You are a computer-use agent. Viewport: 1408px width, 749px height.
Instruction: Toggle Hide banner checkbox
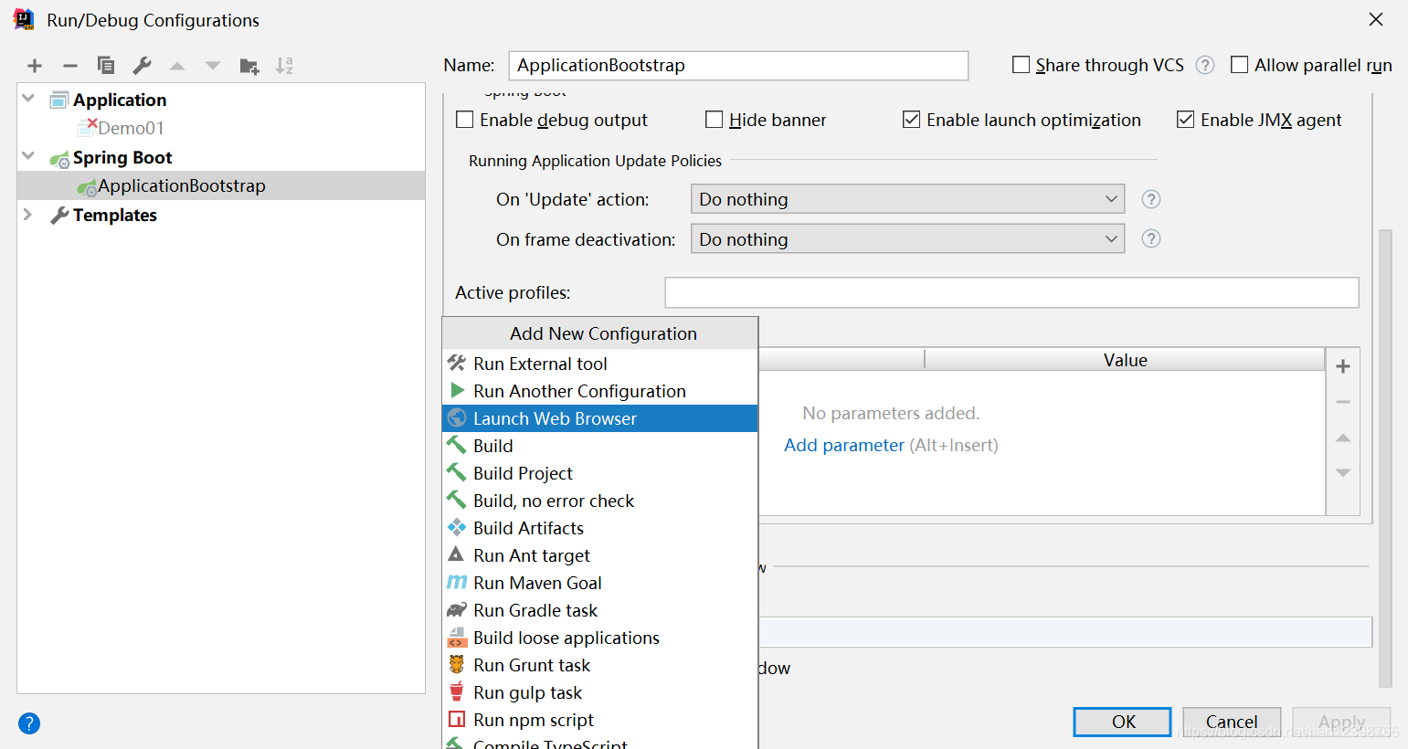[x=715, y=120]
